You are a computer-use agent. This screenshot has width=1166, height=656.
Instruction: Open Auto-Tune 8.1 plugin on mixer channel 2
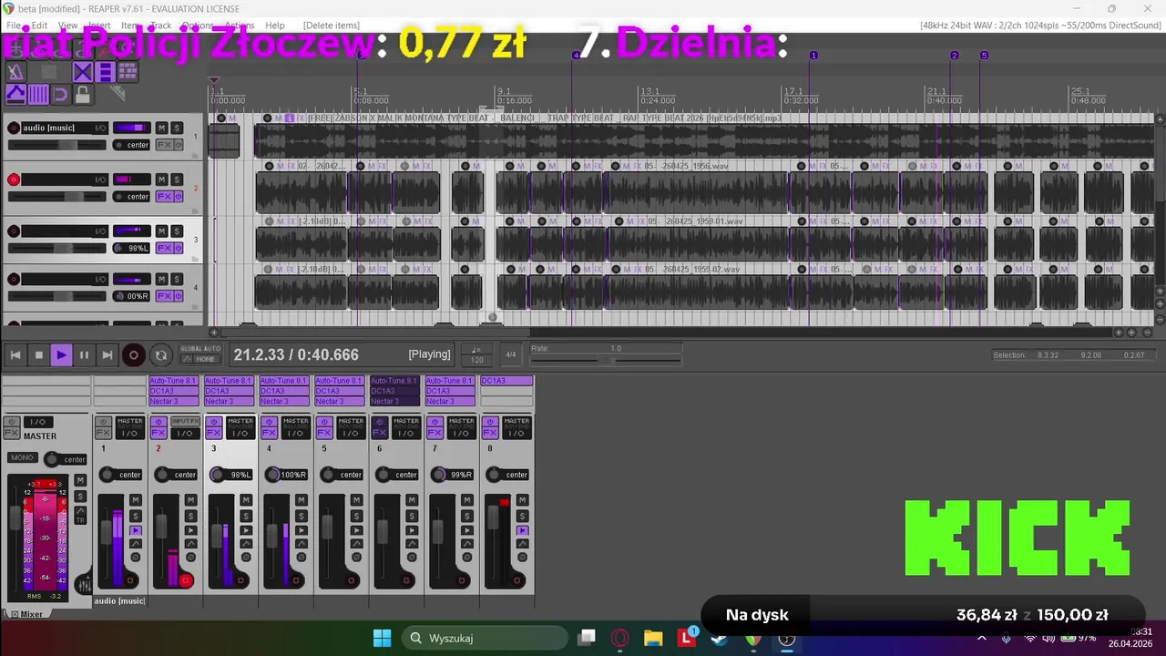173,381
